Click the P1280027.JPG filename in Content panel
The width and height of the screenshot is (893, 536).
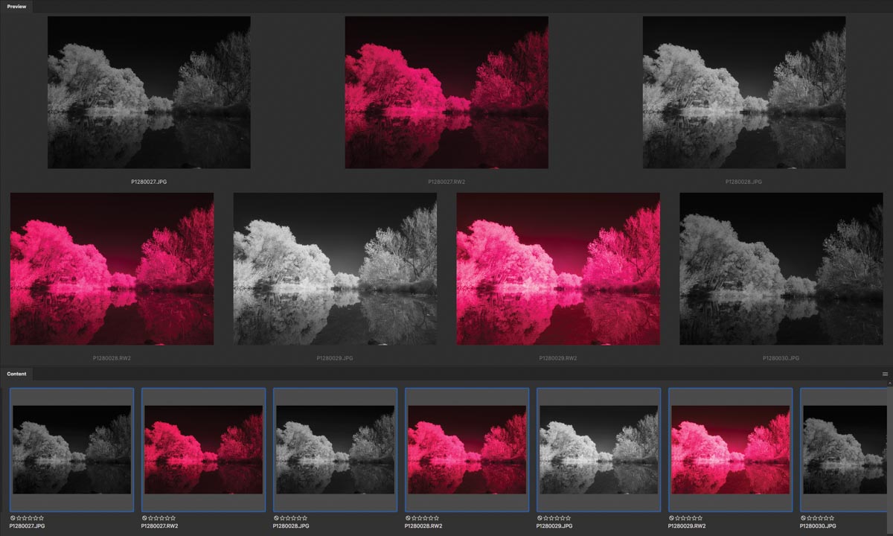pos(28,526)
